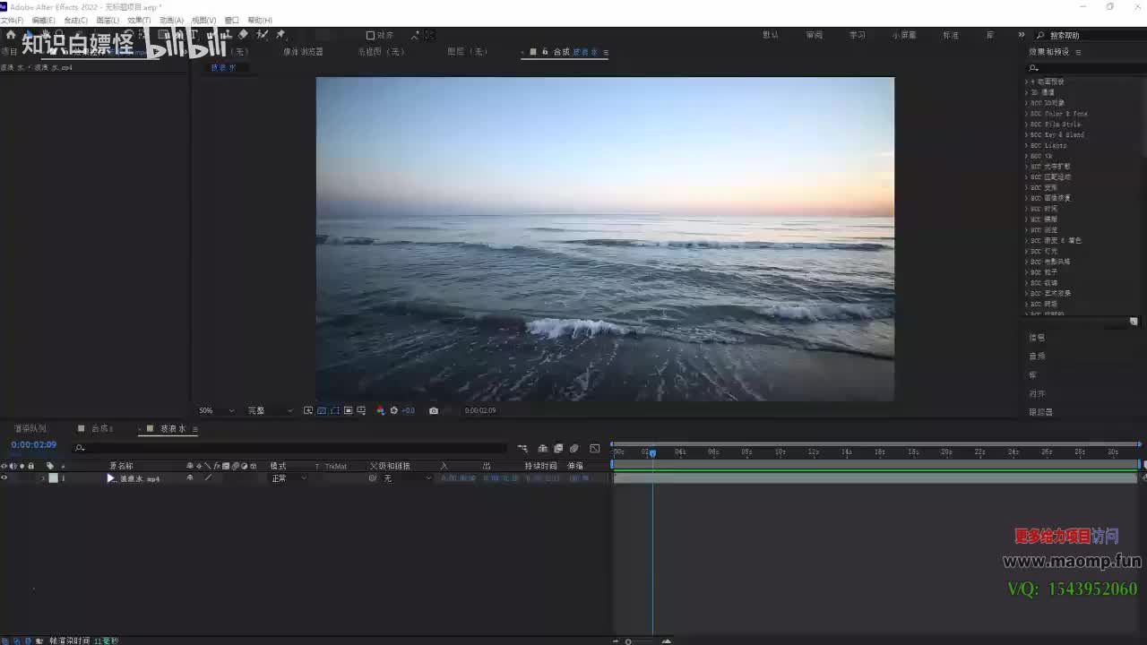The image size is (1147, 645).
Task: Select the Puppet Pin tool
Action: pos(280,35)
